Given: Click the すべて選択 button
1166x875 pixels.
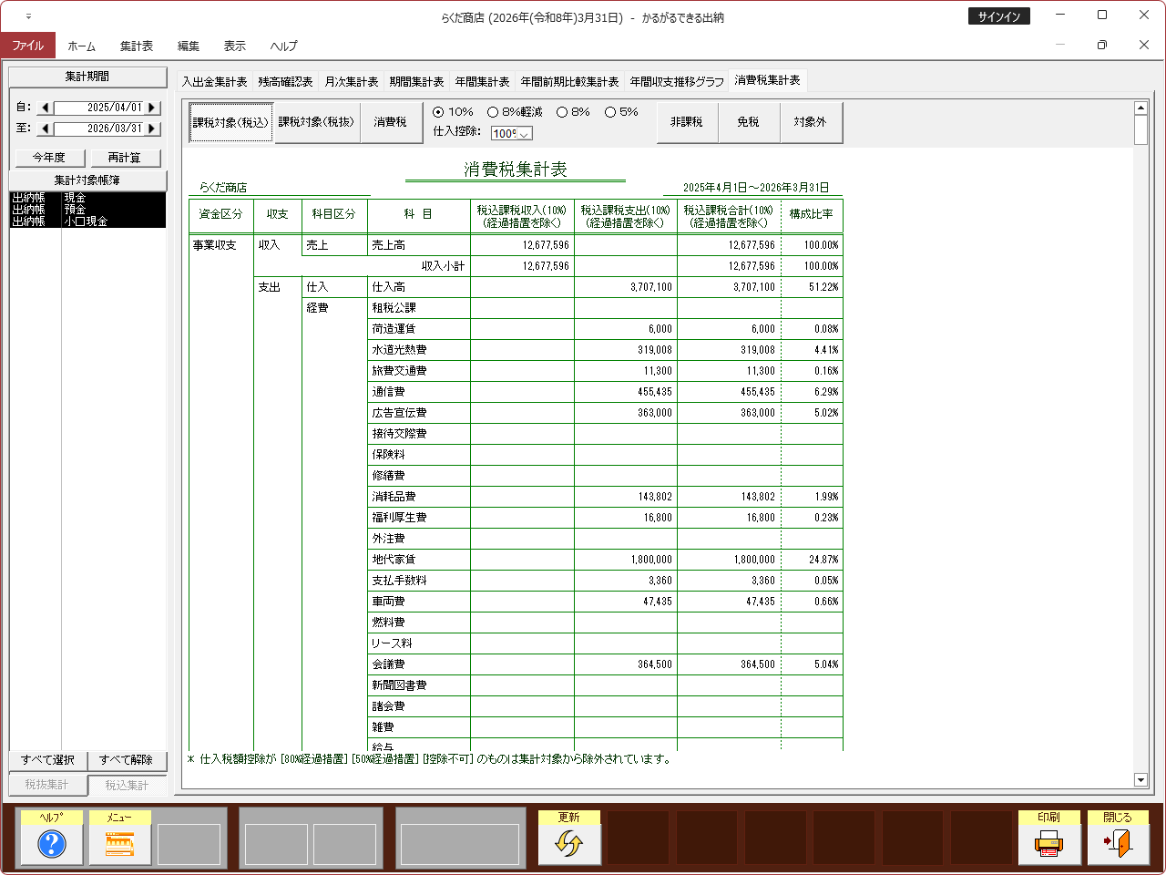Looking at the screenshot, I should point(48,760).
